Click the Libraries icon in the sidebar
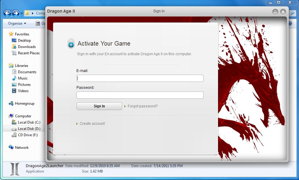The height and width of the screenshot is (180, 299). (11, 66)
